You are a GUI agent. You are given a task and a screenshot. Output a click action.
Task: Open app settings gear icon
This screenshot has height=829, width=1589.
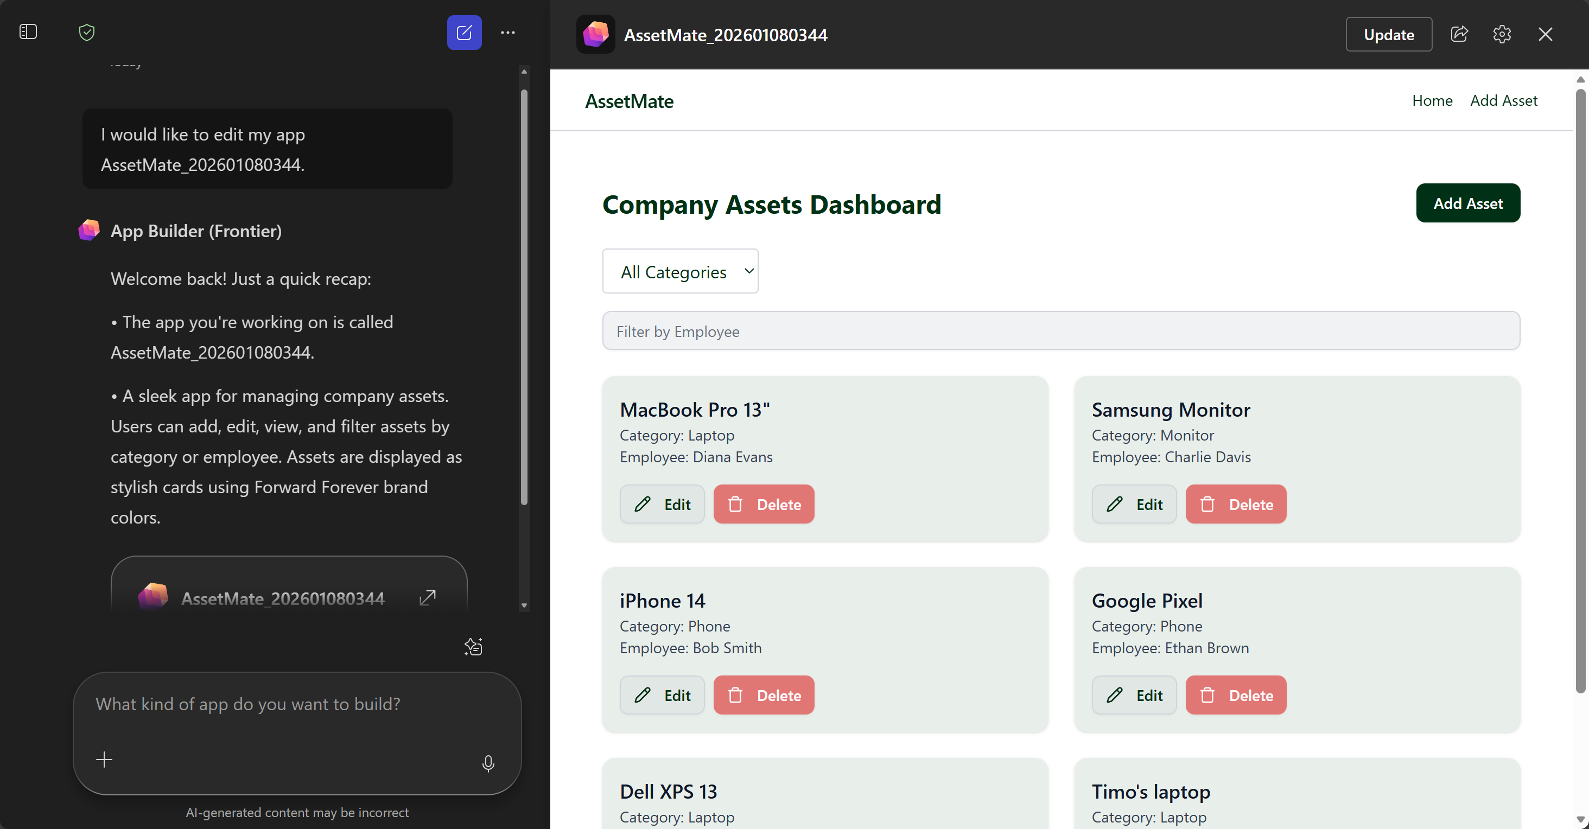(x=1502, y=34)
